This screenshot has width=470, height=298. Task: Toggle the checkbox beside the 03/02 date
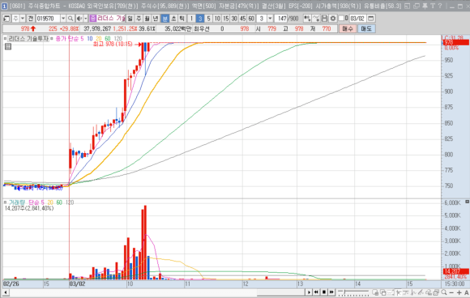tap(341, 19)
